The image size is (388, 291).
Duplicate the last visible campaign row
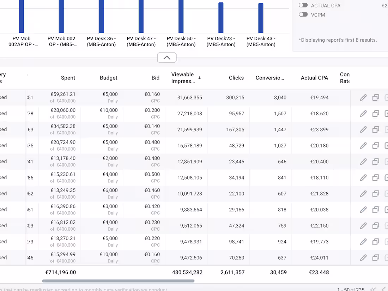pos(376,258)
